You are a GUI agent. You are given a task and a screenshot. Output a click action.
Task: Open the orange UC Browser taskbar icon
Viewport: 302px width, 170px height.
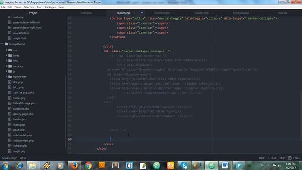[170, 166]
